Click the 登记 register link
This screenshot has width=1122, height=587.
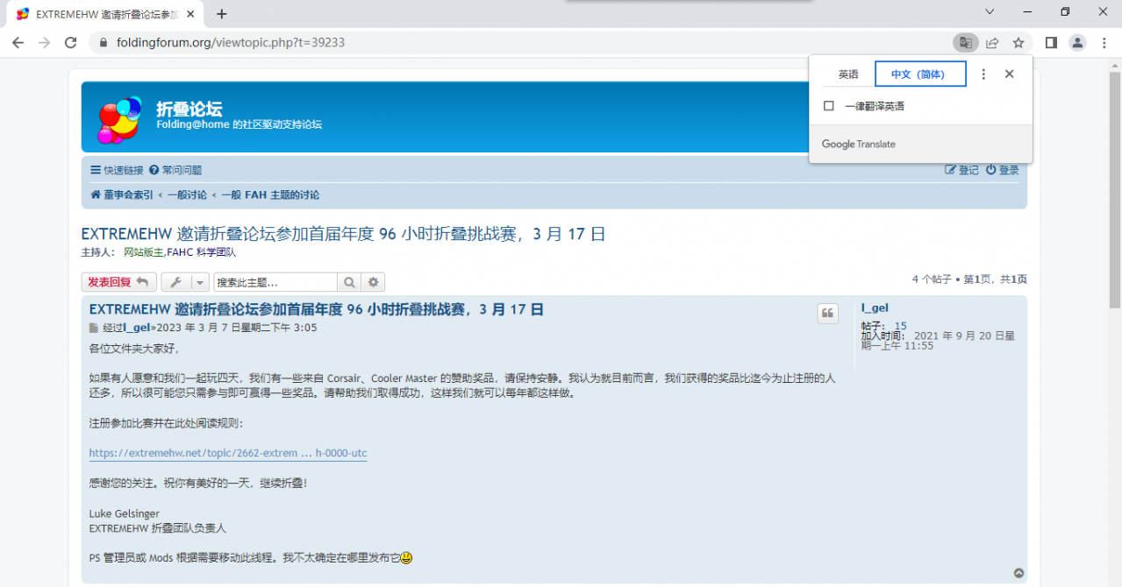[x=961, y=170]
